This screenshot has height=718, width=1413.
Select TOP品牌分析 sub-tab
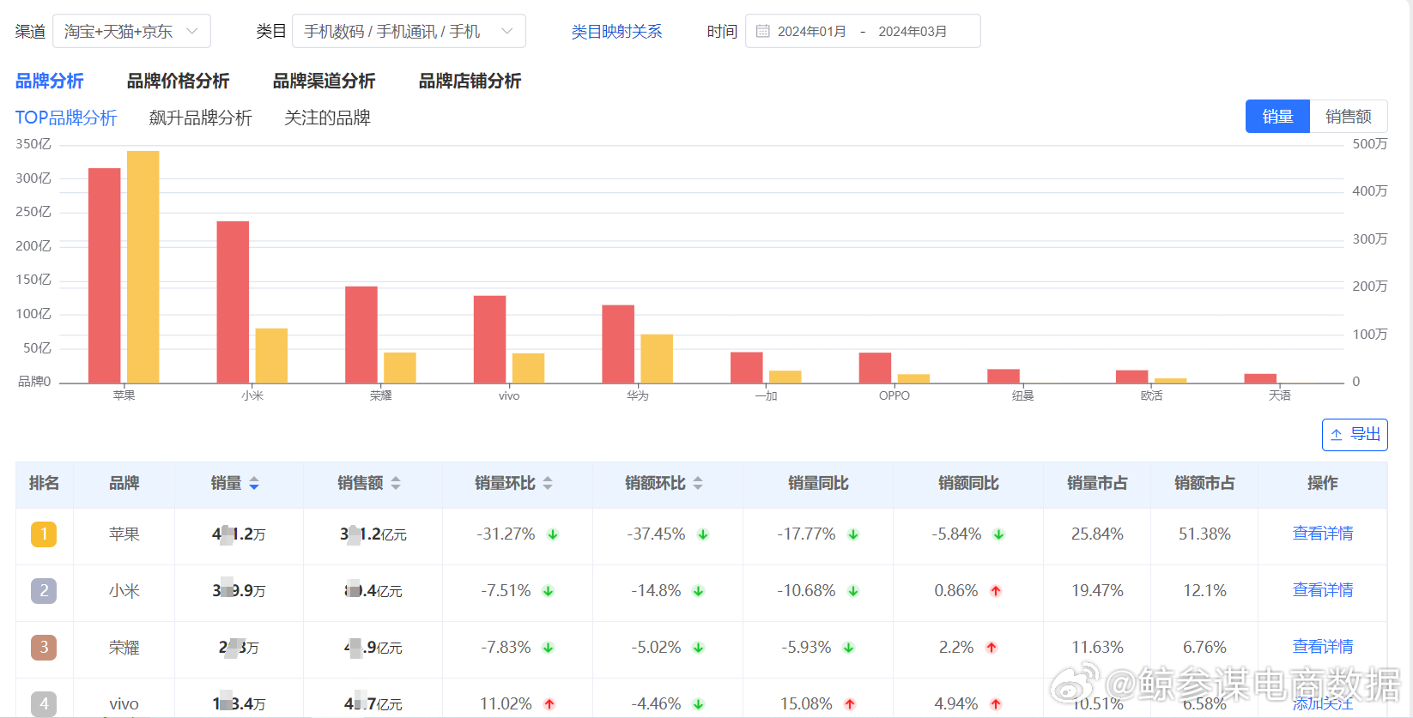click(66, 118)
